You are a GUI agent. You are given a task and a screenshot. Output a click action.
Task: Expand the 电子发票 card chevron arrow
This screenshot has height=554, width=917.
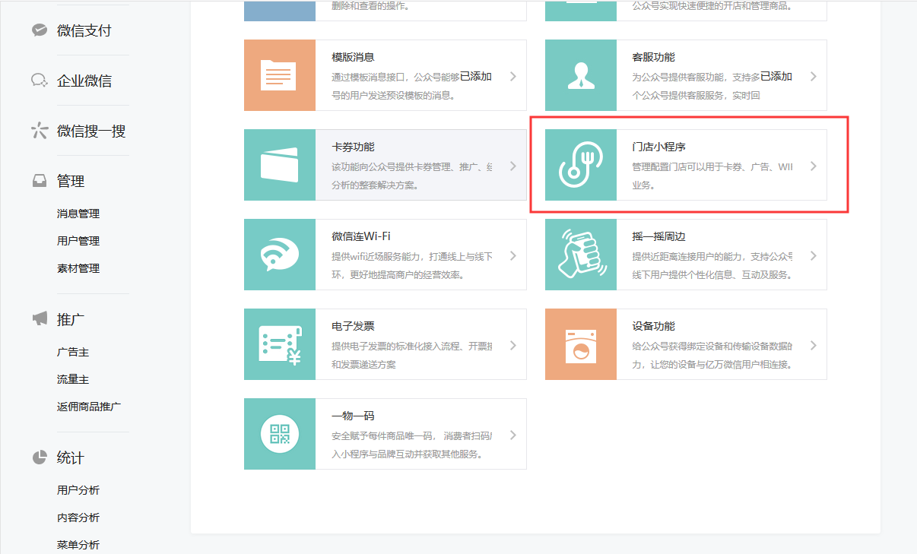(x=513, y=345)
